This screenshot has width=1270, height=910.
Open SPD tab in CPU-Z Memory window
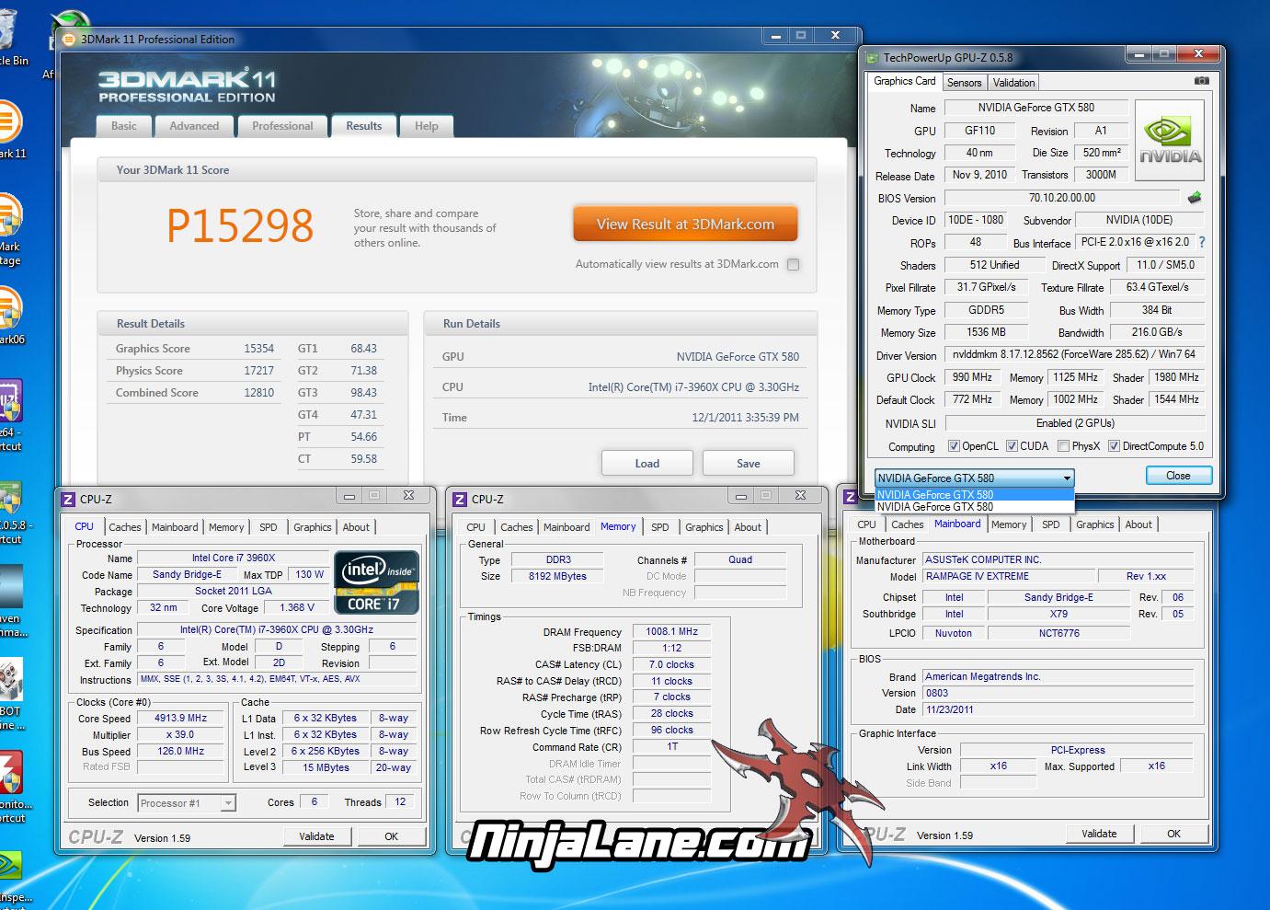[x=660, y=527]
